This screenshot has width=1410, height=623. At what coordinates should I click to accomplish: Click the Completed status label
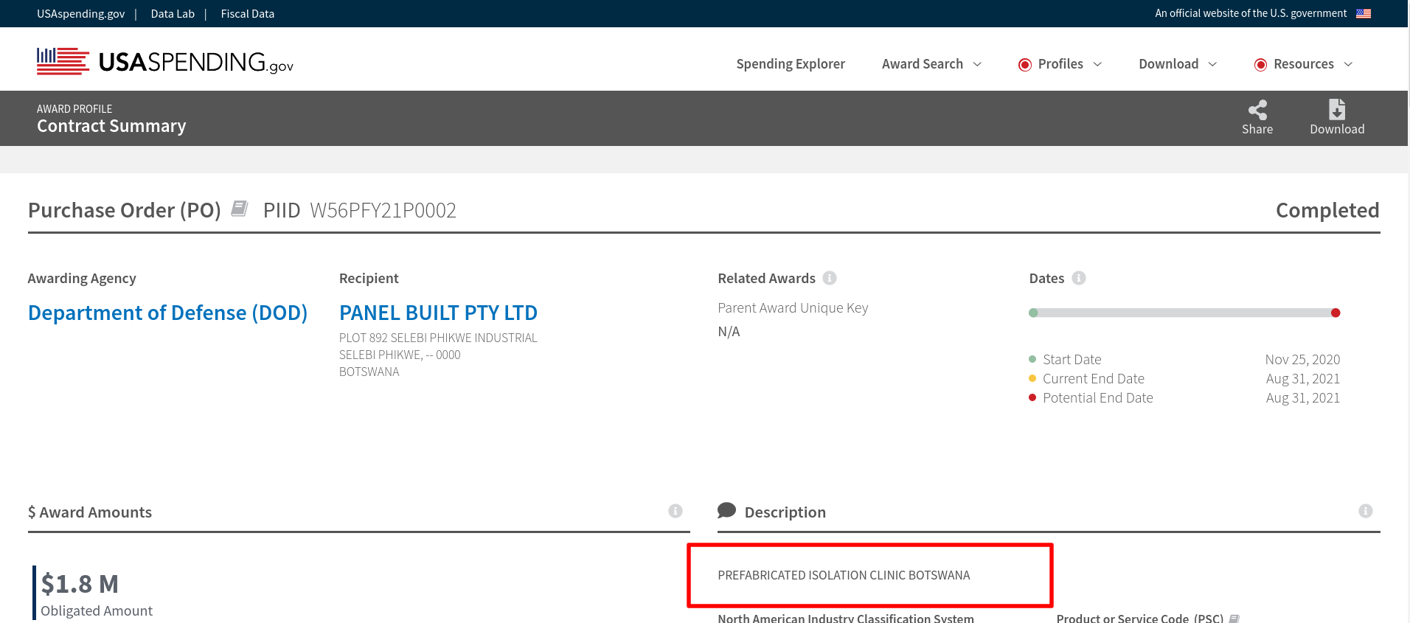[x=1327, y=210]
